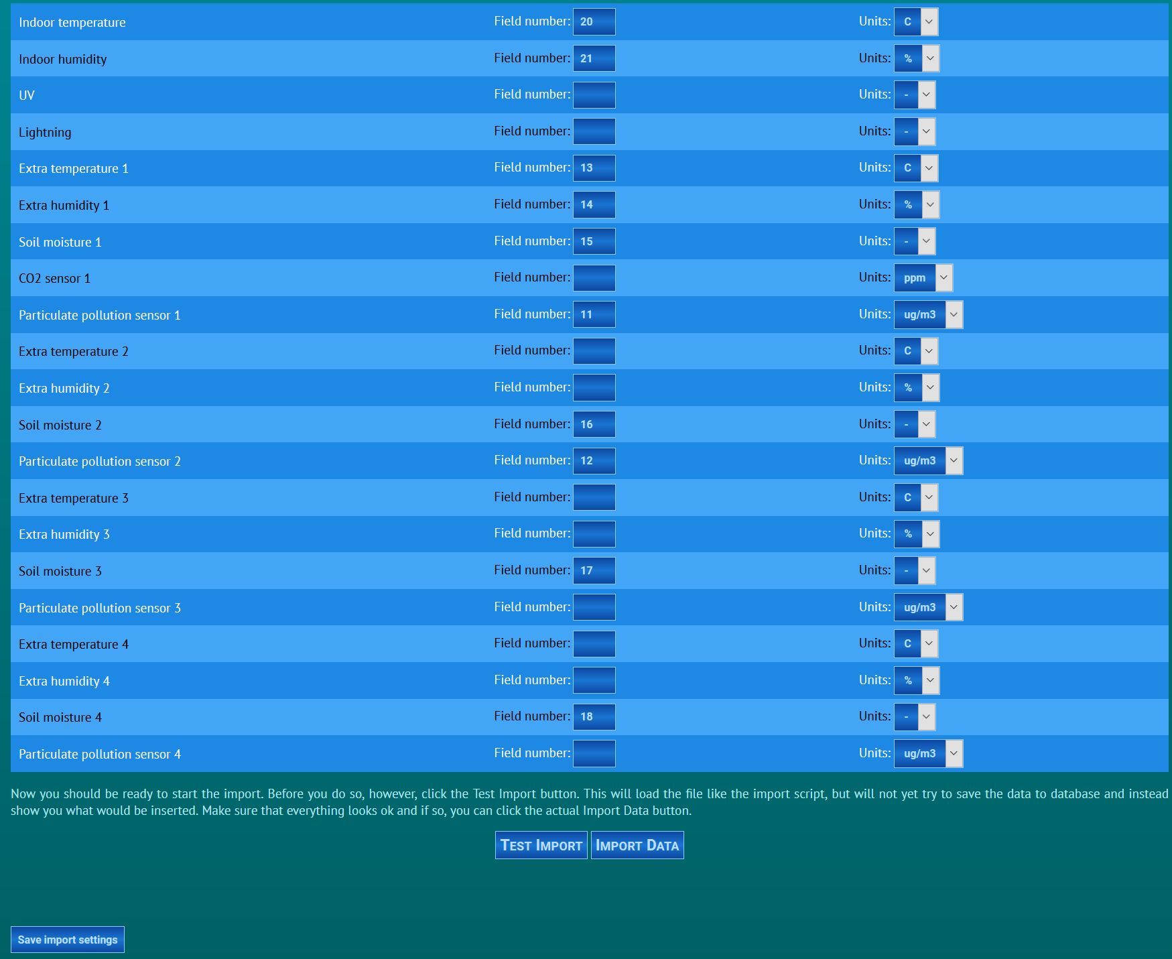Click the Import Data button
The height and width of the screenshot is (959, 1172).
pos(637,845)
